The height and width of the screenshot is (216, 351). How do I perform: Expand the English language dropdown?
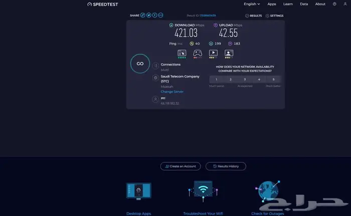252,4
